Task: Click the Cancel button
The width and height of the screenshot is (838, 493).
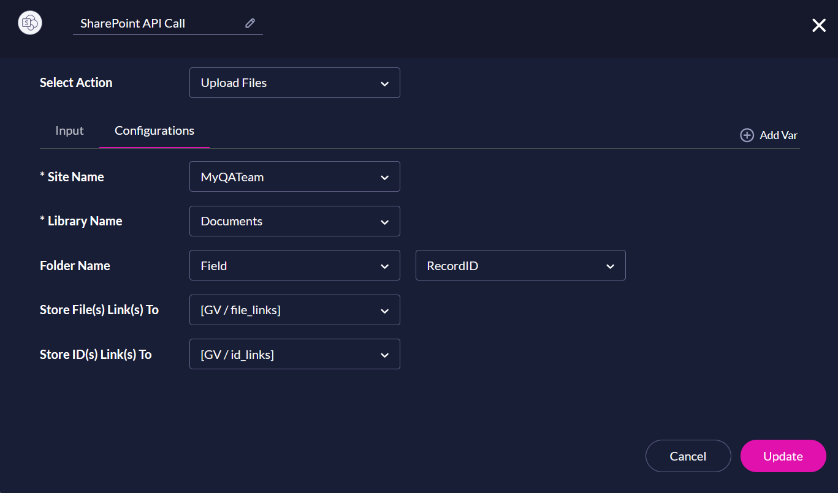Action: [688, 456]
